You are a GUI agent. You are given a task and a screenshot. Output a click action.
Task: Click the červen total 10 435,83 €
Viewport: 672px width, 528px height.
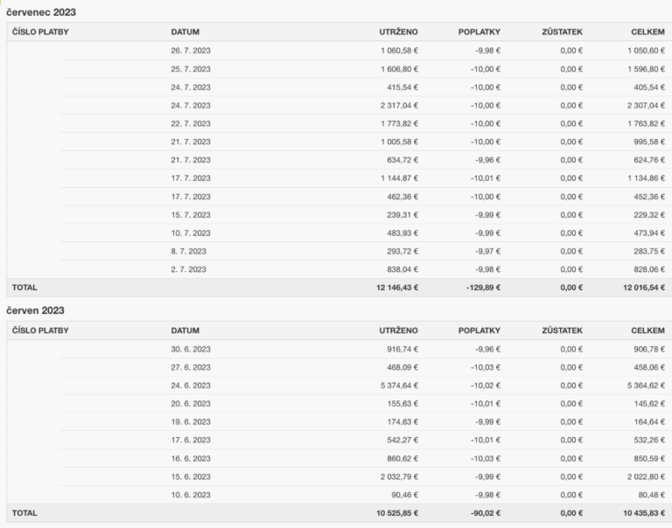pos(644,513)
